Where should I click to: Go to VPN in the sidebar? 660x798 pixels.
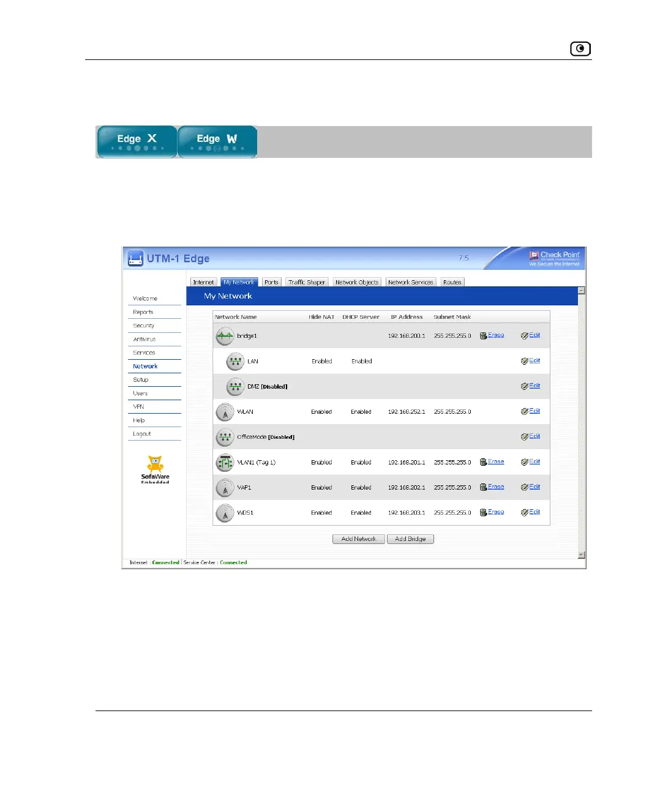coord(138,406)
